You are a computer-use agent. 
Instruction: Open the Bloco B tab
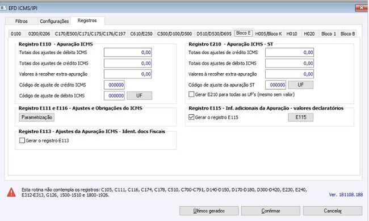click(x=347, y=34)
